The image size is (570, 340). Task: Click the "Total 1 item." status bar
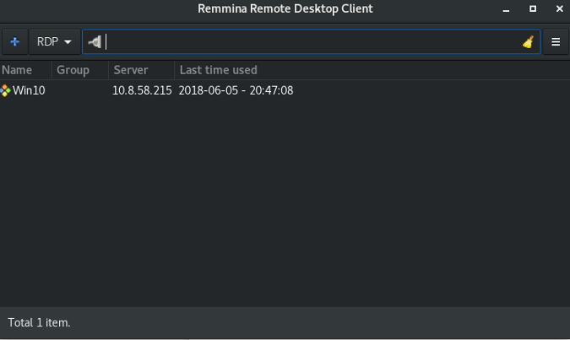click(40, 322)
